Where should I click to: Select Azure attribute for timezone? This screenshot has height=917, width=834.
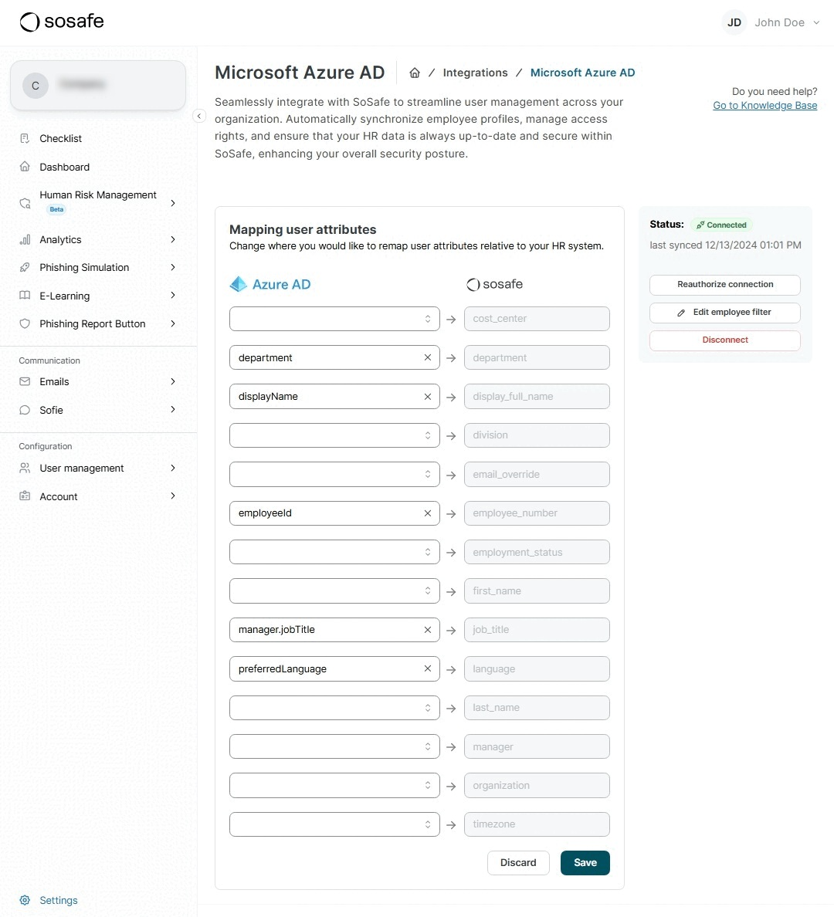pyautogui.click(x=334, y=824)
